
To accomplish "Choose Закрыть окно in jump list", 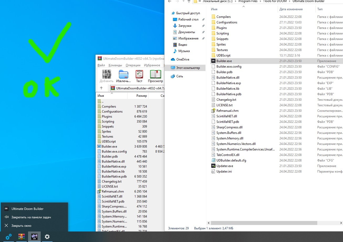I will [34, 226].
